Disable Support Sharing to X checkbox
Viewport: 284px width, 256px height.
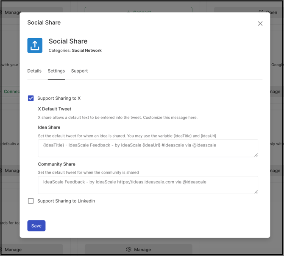tap(31, 98)
